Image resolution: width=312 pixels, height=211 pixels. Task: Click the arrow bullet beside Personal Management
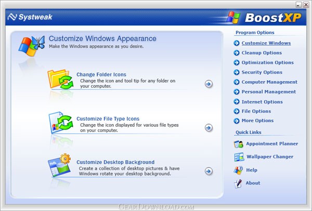[237, 91]
